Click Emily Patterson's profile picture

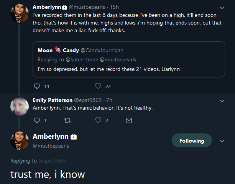click(20, 107)
